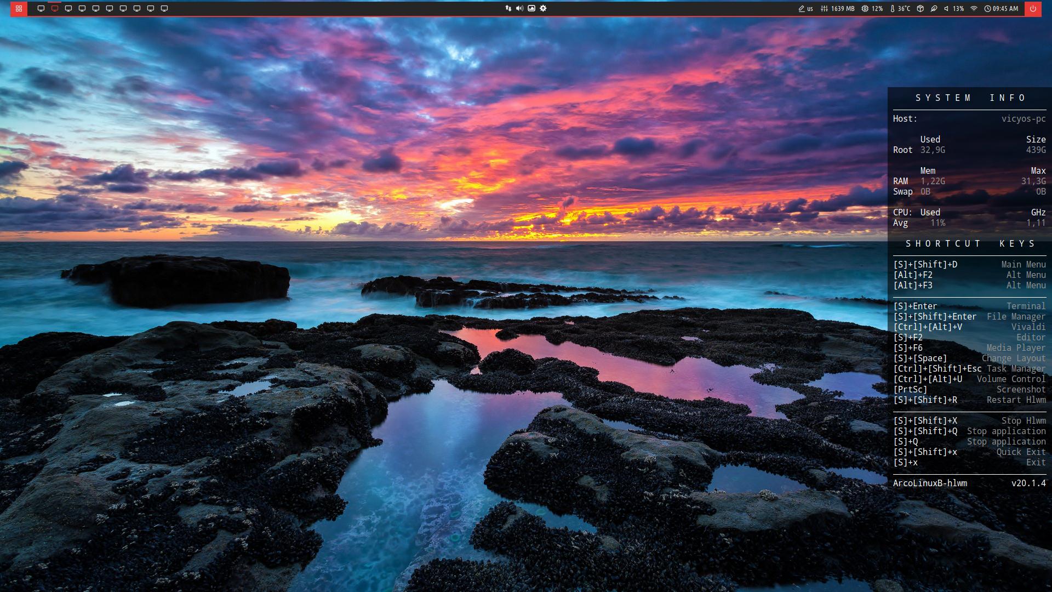
Task: Click the 'ArcoLinuxB-hlwm' distro label
Action: [930, 483]
